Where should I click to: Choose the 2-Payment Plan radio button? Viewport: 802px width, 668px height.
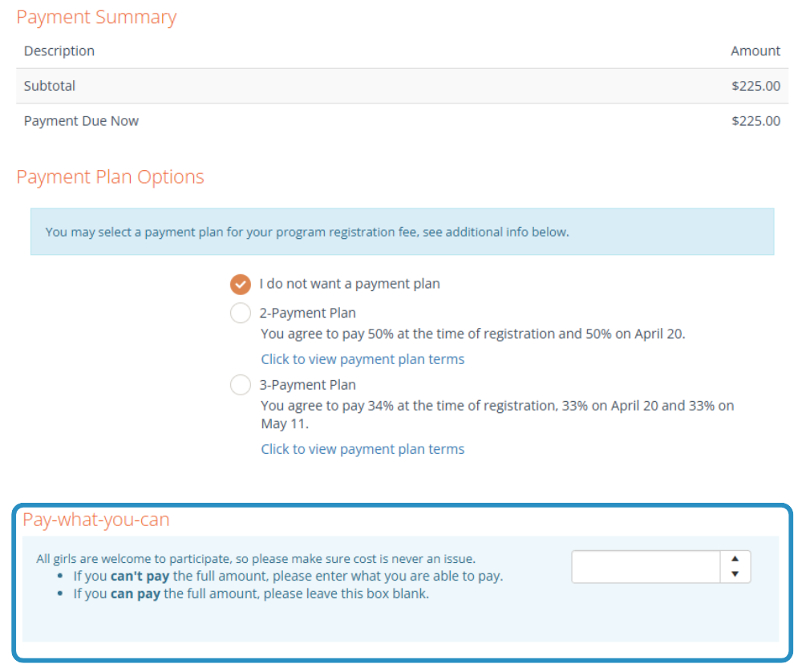(240, 313)
